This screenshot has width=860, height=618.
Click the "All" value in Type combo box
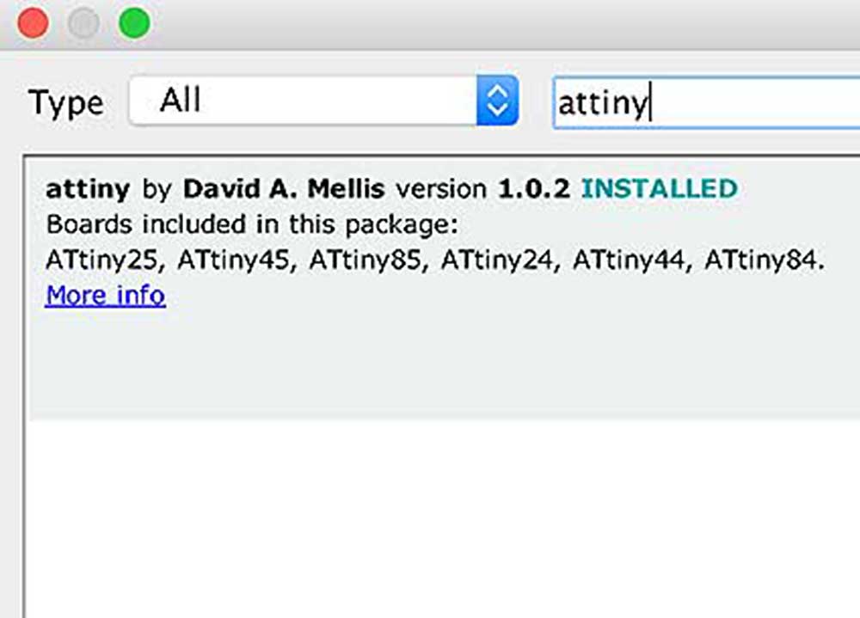[x=180, y=101]
